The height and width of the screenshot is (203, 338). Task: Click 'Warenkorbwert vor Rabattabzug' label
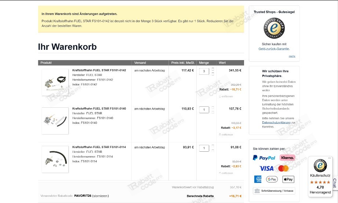click(x=193, y=187)
